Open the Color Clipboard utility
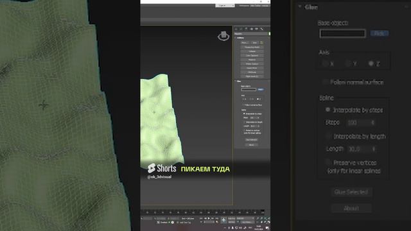 click(x=252, y=56)
